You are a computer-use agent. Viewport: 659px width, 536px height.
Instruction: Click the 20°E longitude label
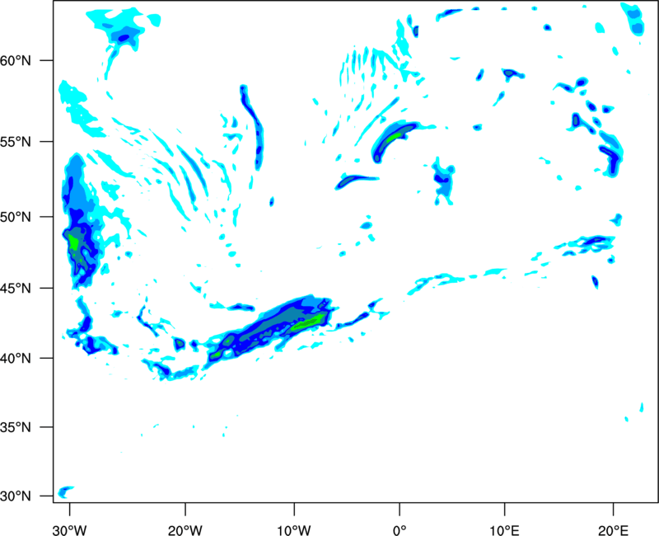613,530
